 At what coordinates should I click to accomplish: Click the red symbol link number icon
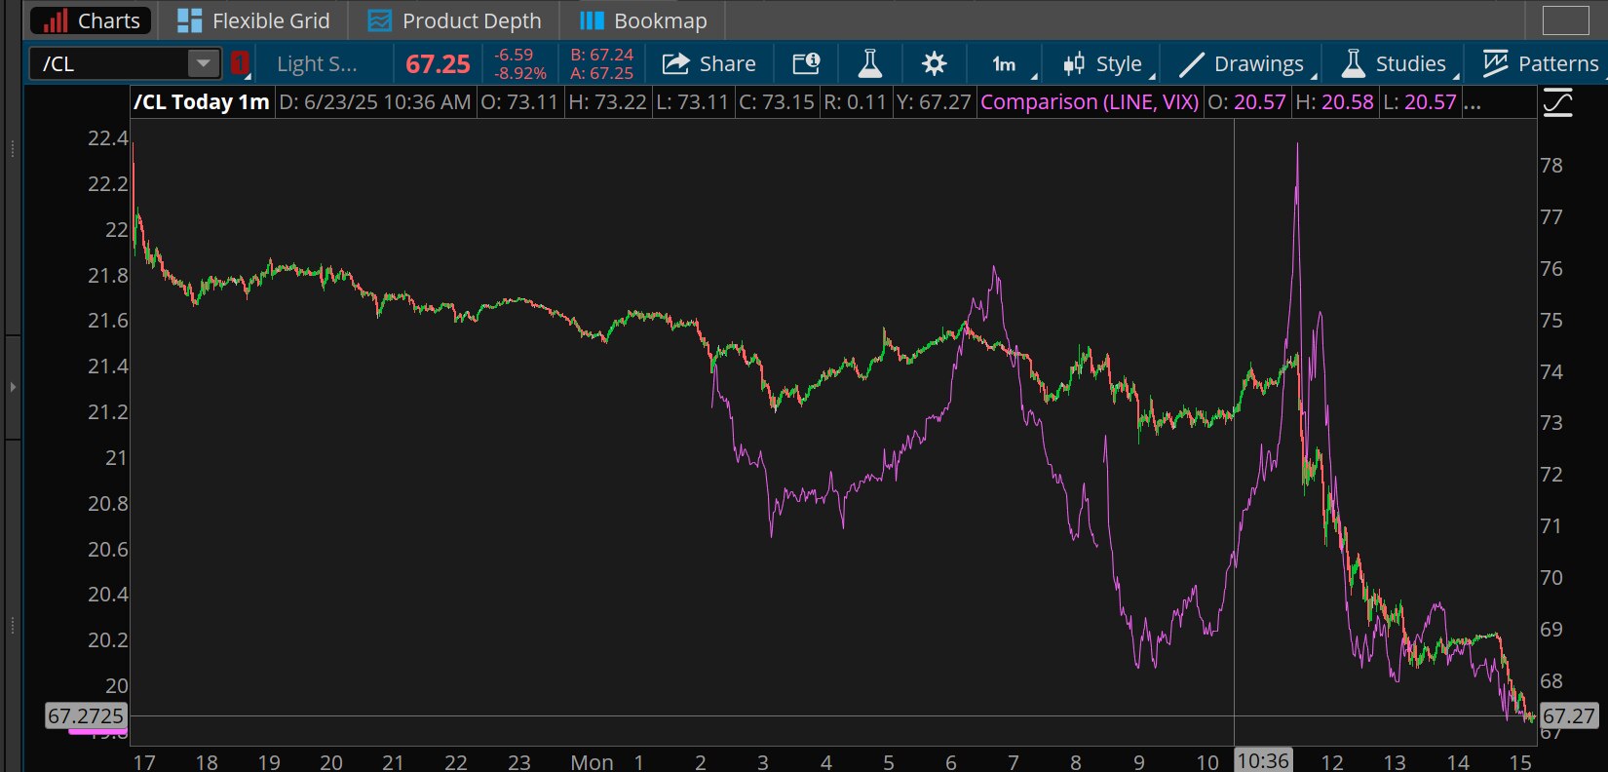(x=240, y=64)
